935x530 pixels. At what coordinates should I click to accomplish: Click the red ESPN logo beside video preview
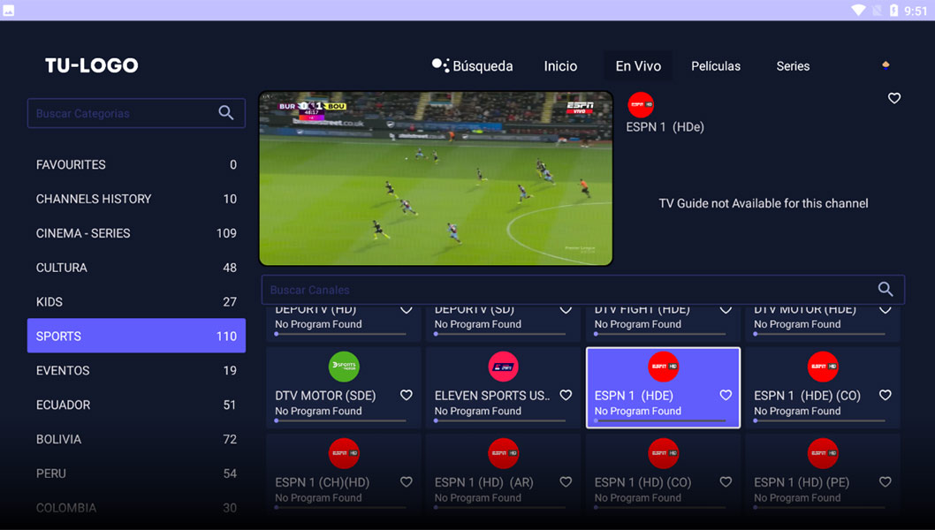point(641,105)
